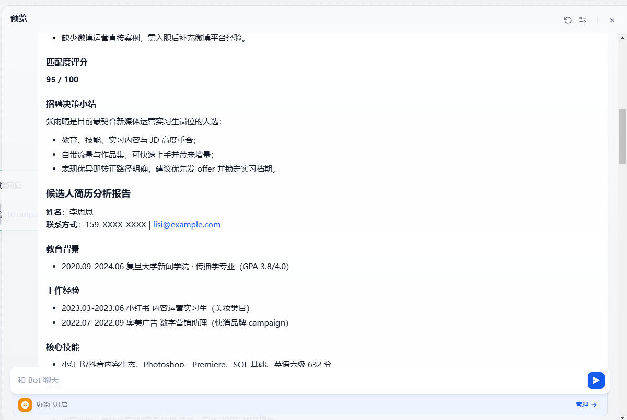Click the 预览 panel title
The width and height of the screenshot is (627, 420).
19,19
